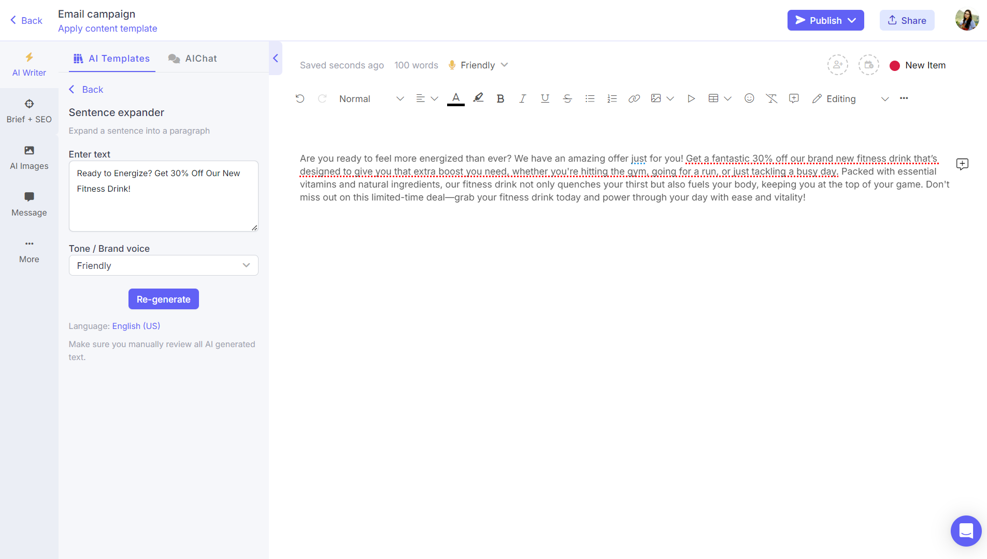Toggle strikethrough formatting

tap(567, 98)
